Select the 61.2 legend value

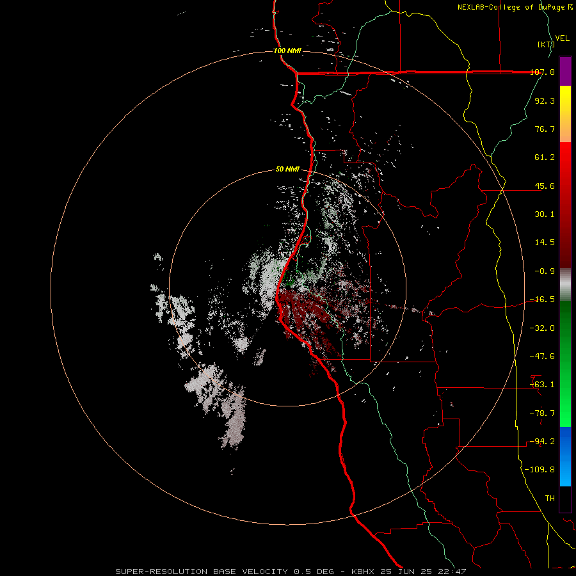click(545, 157)
